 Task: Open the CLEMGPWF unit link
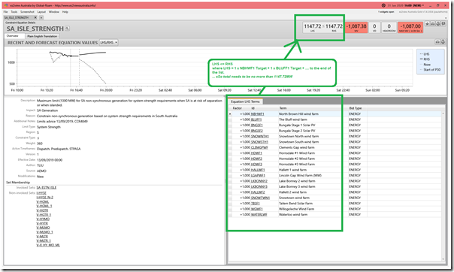[x=259, y=147]
